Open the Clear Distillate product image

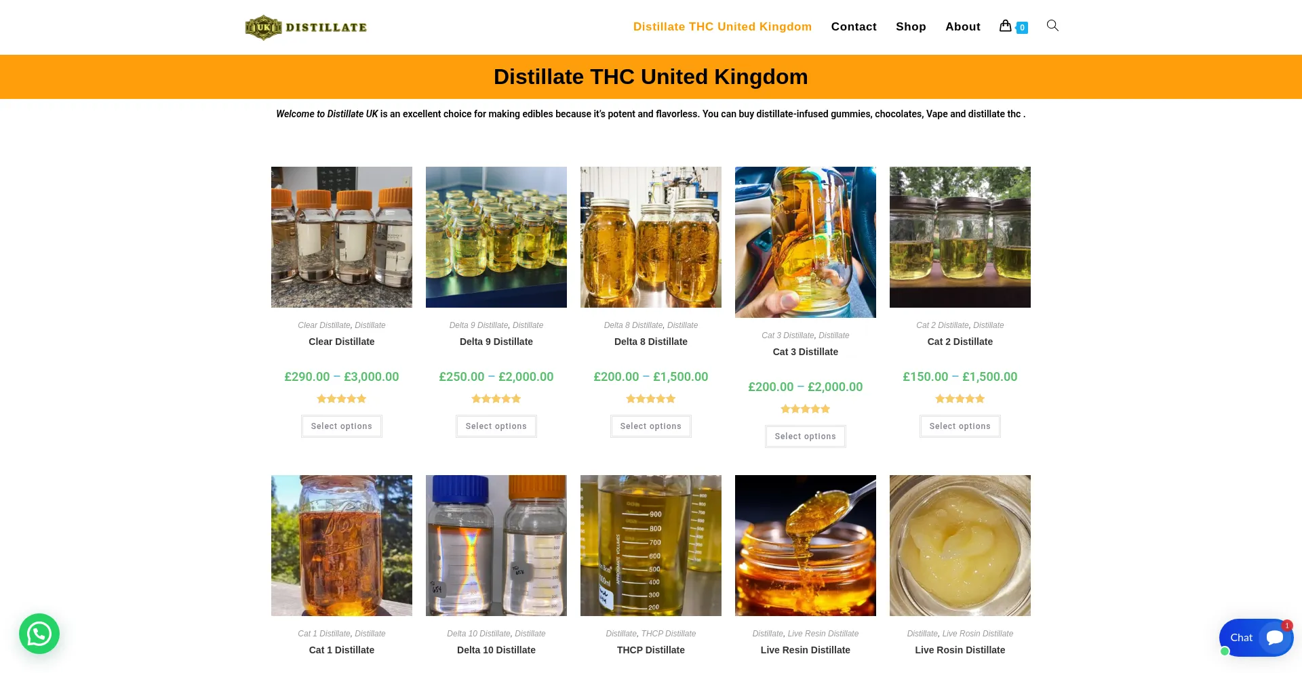342,237
